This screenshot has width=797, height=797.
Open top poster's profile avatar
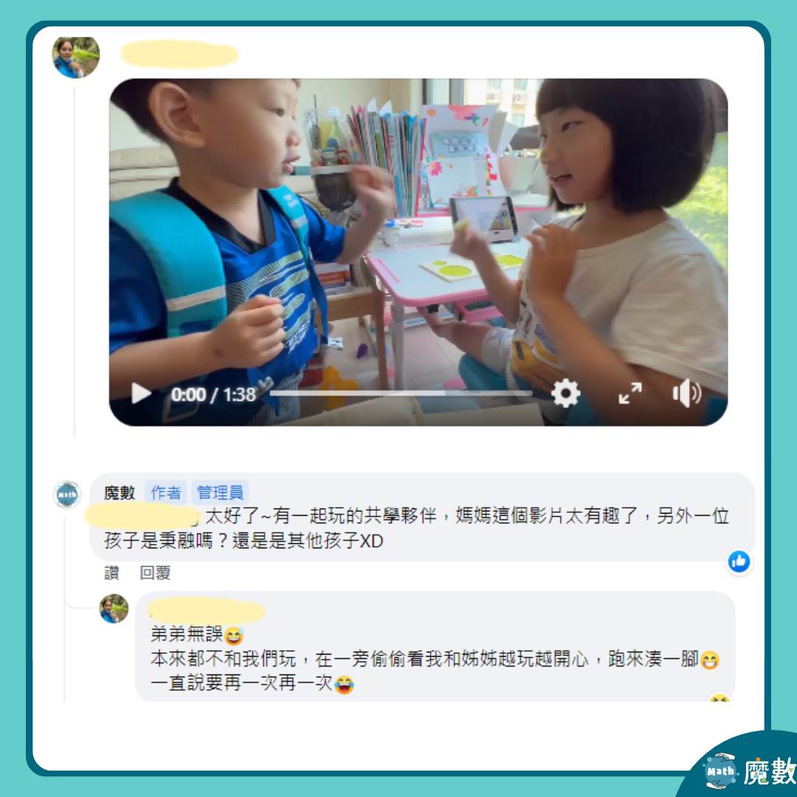click(x=76, y=57)
